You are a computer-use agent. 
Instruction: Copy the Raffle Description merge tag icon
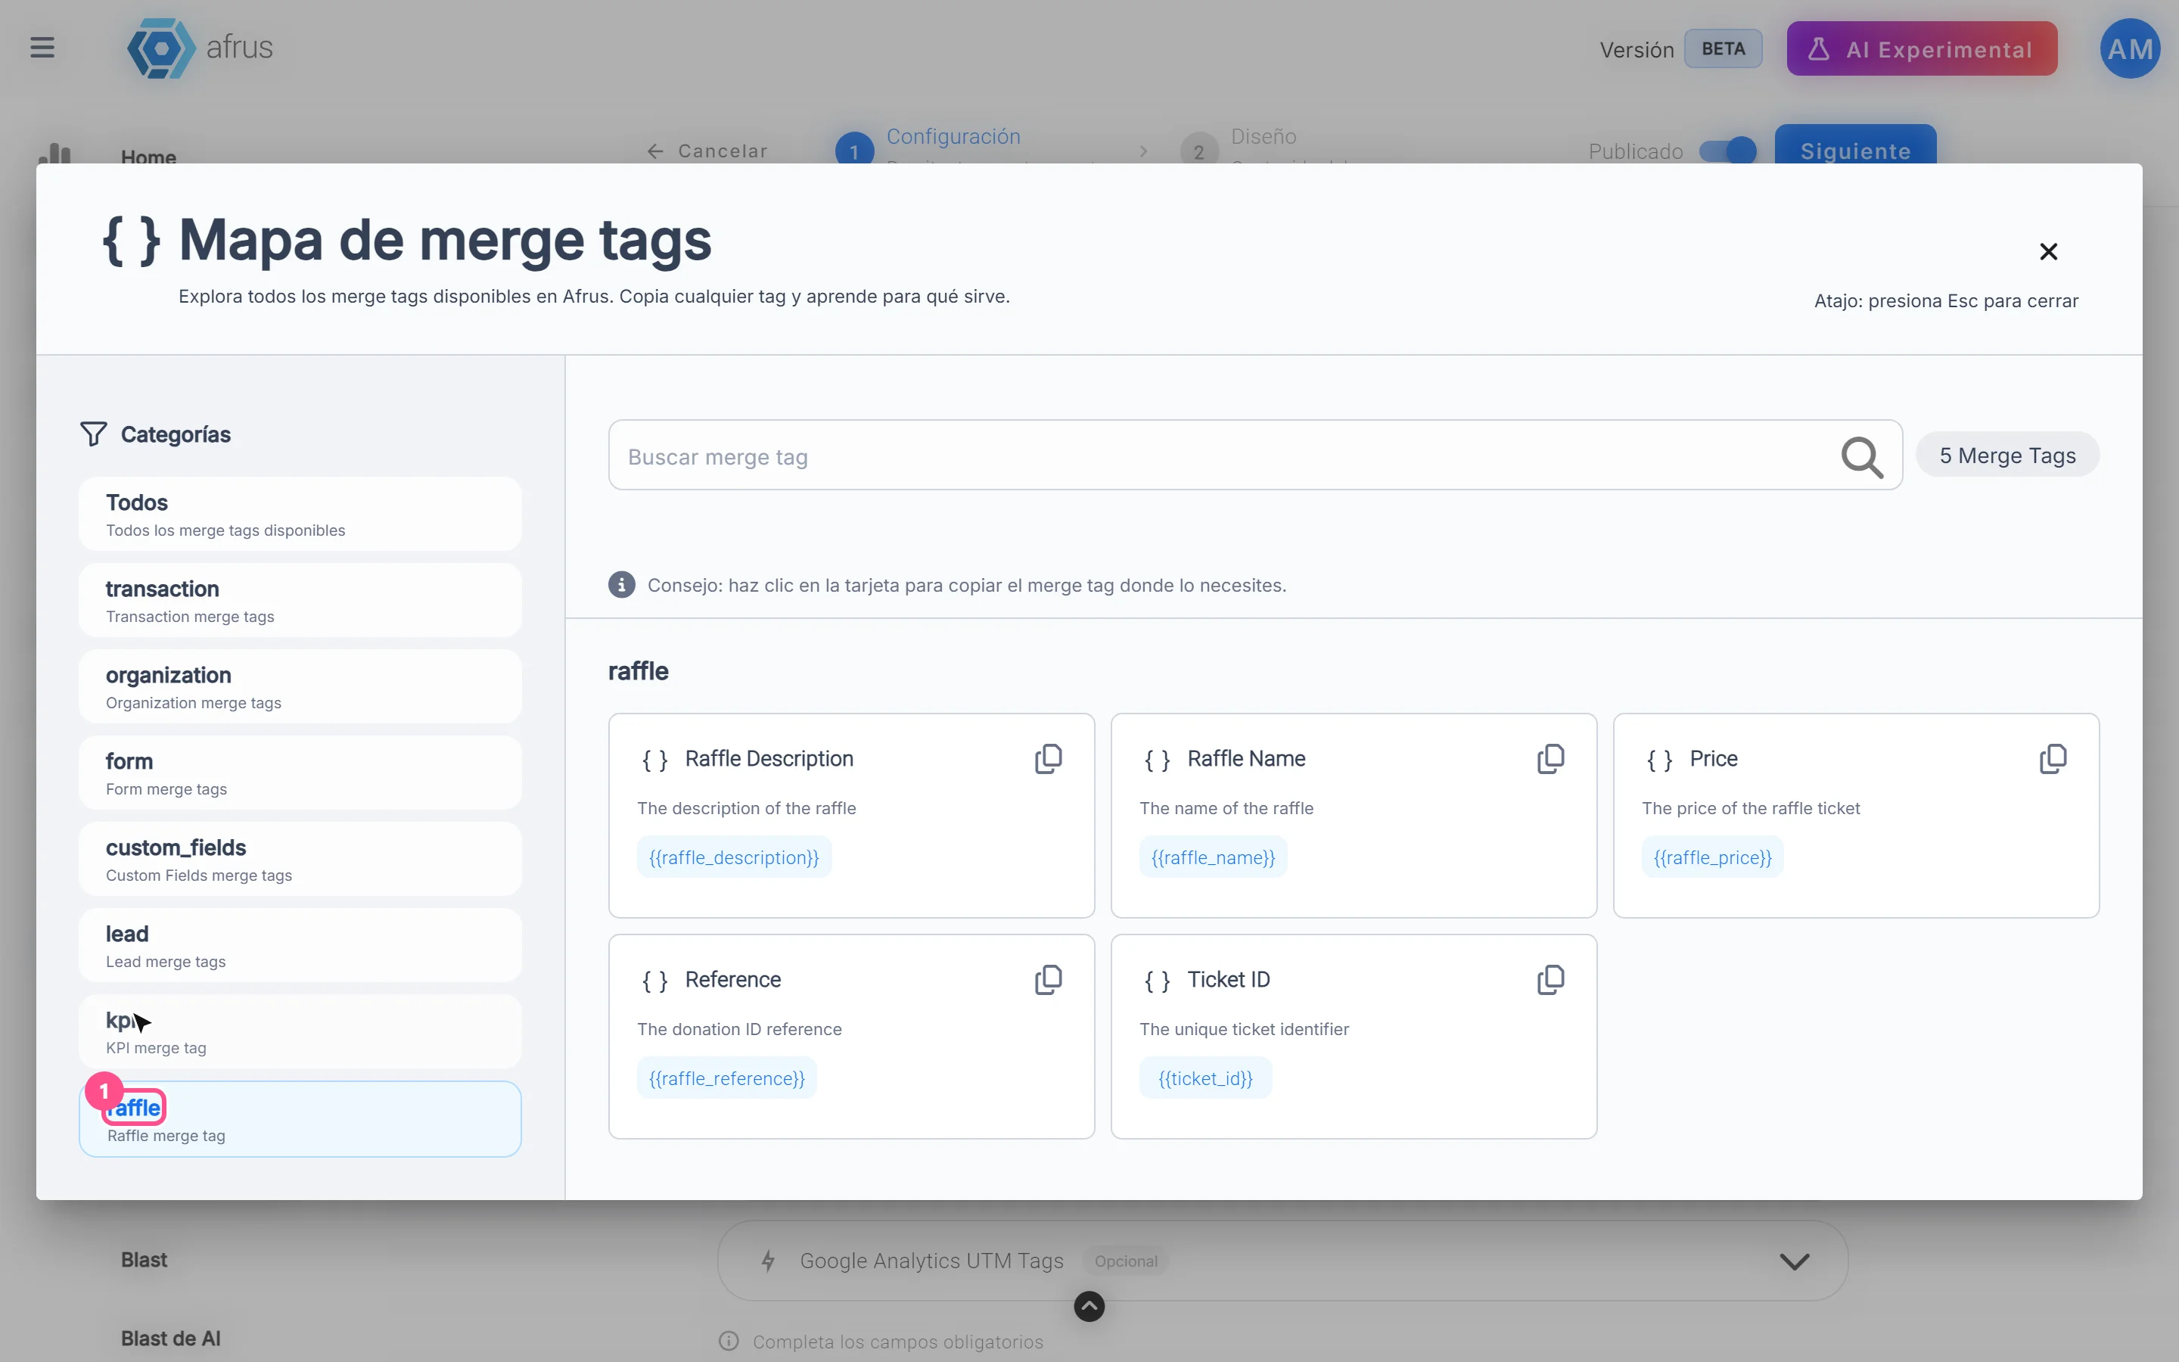(1048, 760)
